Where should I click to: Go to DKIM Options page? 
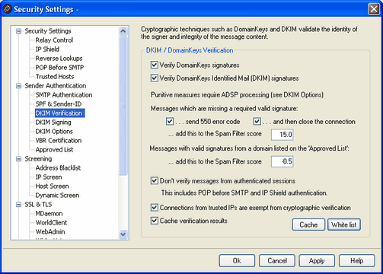pyautogui.click(x=54, y=132)
